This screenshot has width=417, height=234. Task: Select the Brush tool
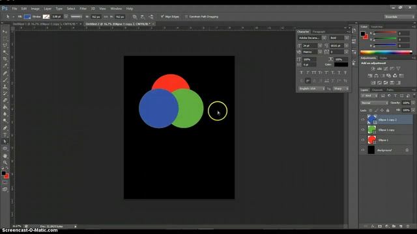pos(5,80)
